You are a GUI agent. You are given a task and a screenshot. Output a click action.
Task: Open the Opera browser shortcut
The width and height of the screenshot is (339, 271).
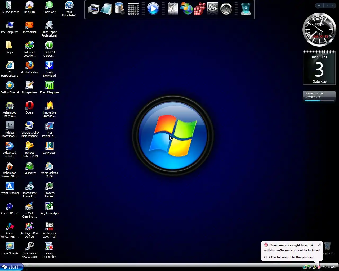click(29, 108)
